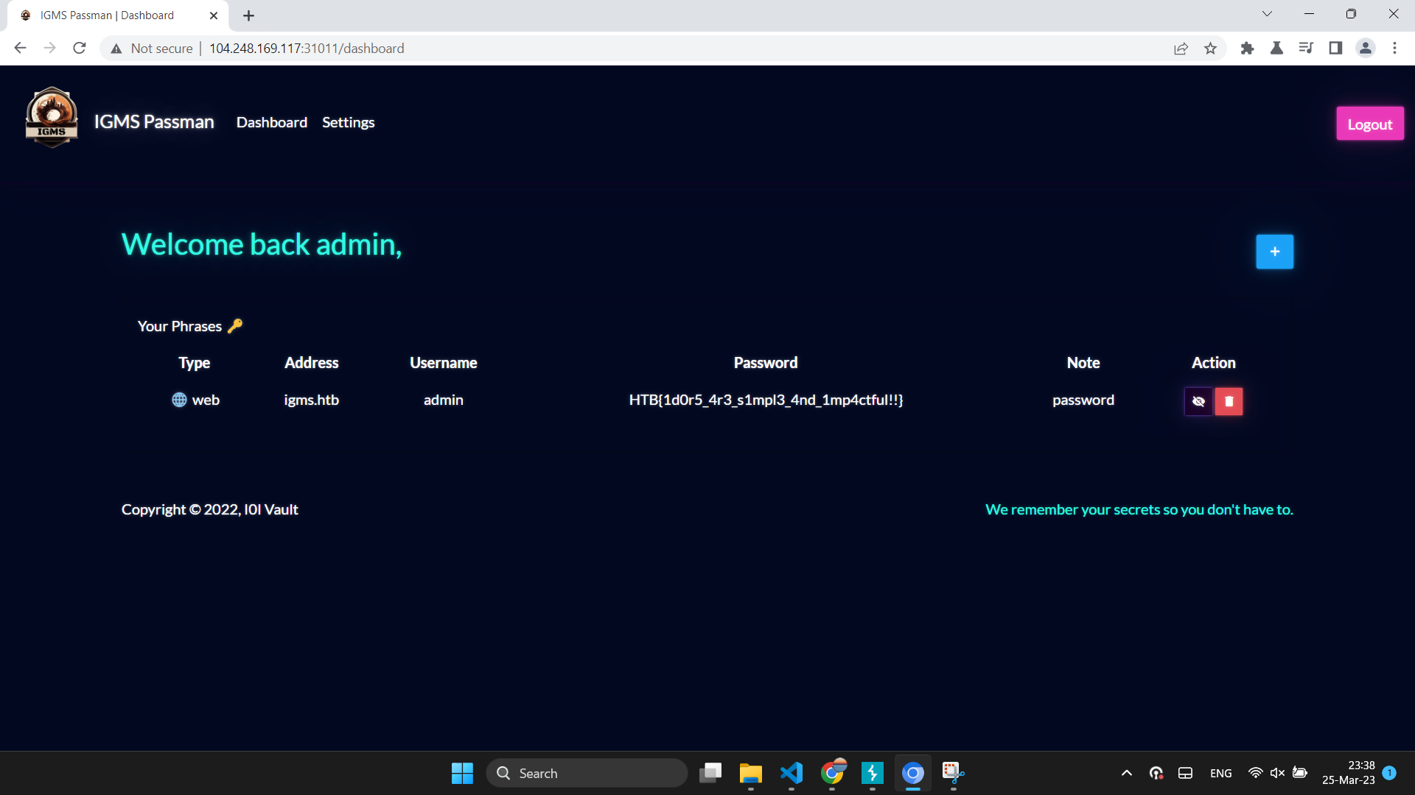Screen dimensions: 1415x795
Task: Reload the dashboard page
Action: coord(79,48)
